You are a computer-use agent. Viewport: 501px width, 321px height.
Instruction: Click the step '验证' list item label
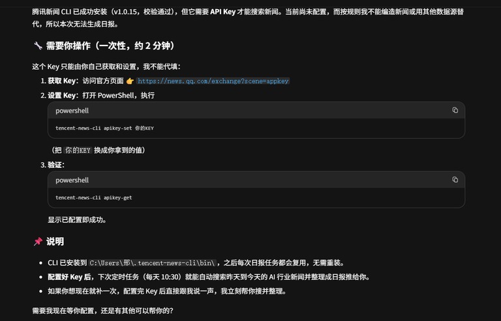point(56,165)
